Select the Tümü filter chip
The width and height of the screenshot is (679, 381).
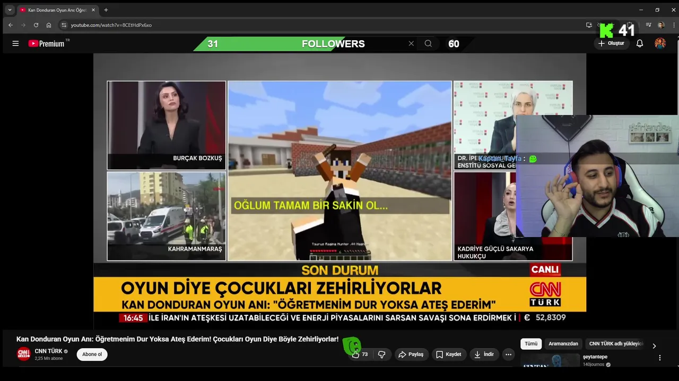click(531, 344)
